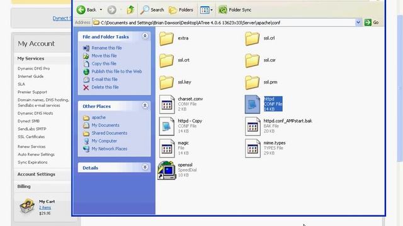Open the 2 items cart link
Screen dimensions: 403x226
(45, 208)
